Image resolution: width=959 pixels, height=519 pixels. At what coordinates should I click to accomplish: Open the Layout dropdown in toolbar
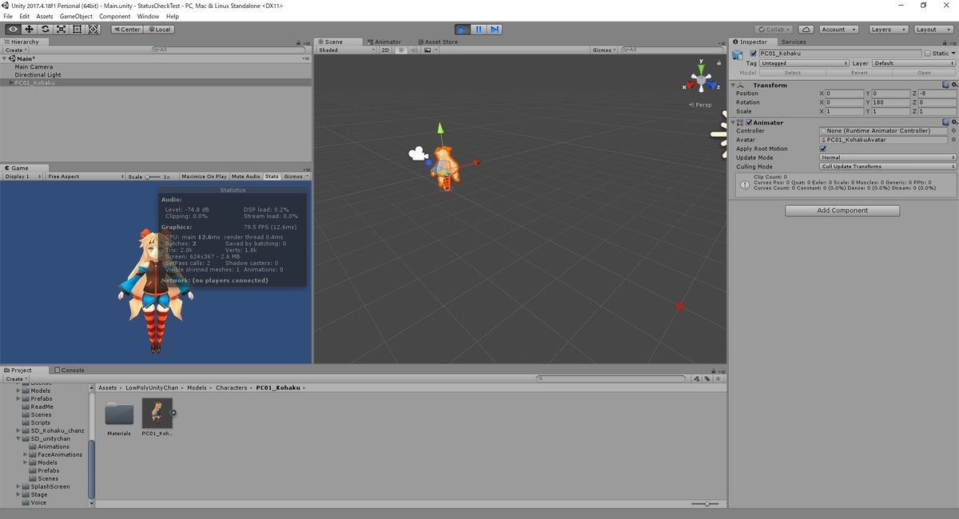click(x=933, y=30)
